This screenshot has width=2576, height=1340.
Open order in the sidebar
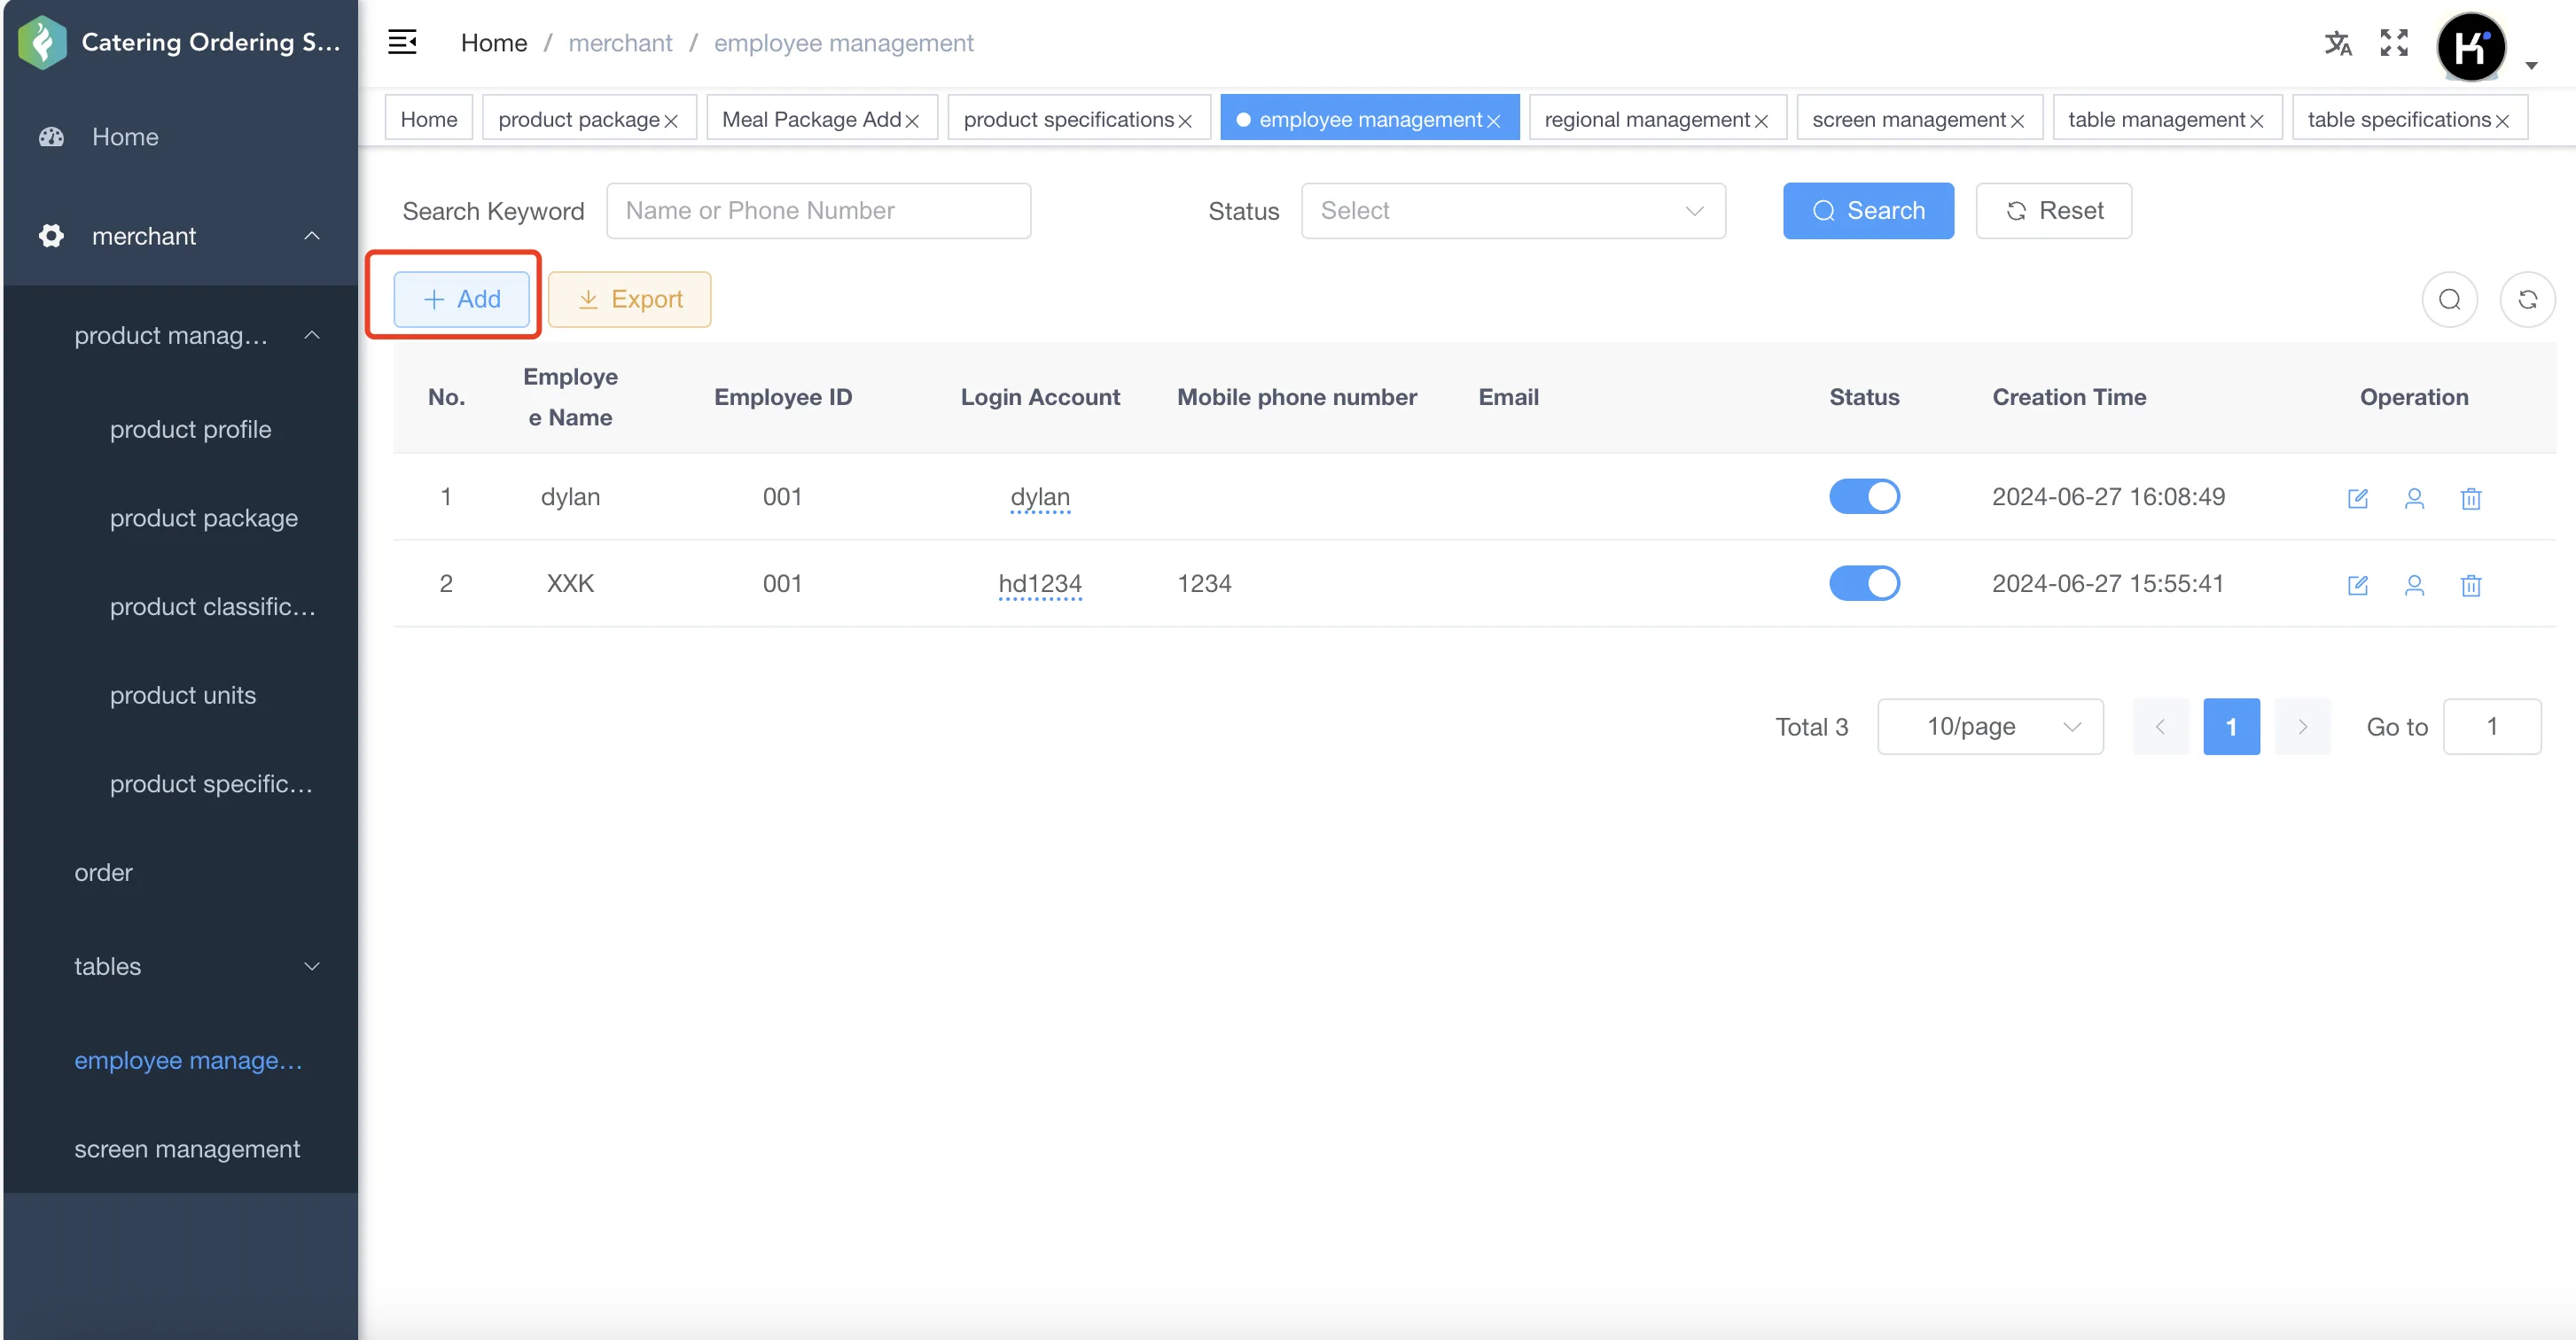click(180, 873)
